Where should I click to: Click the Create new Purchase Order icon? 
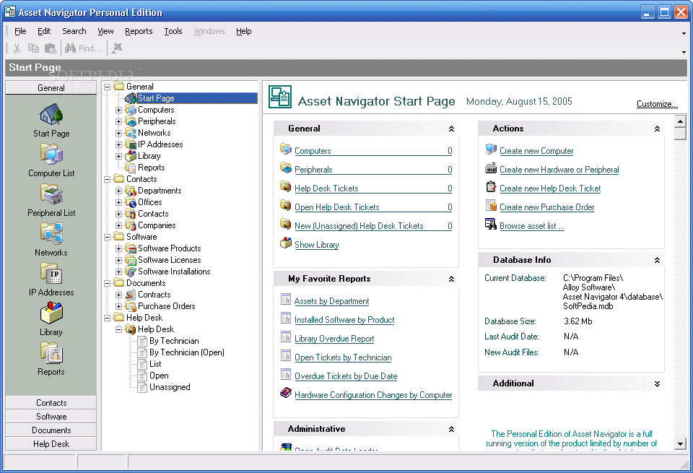(491, 206)
